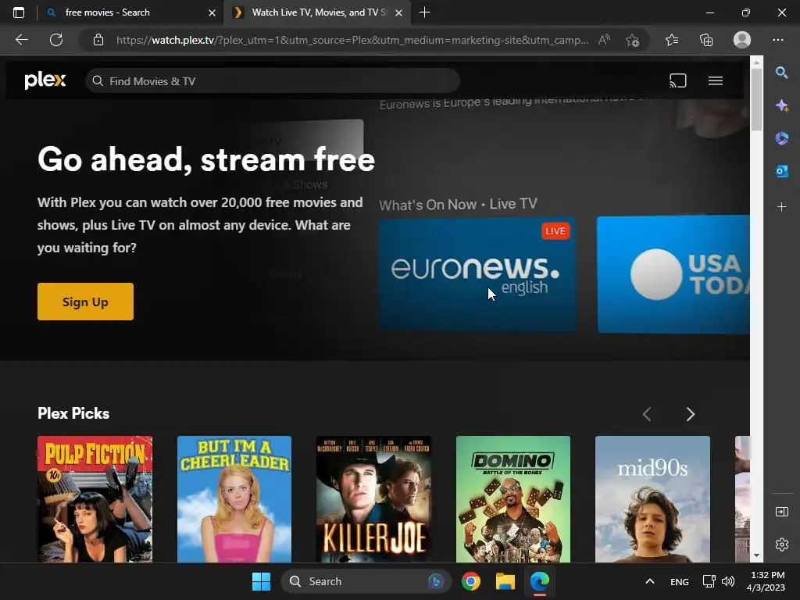This screenshot has width=800, height=600.
Task: Click the taskbar Search box
Action: point(366,581)
